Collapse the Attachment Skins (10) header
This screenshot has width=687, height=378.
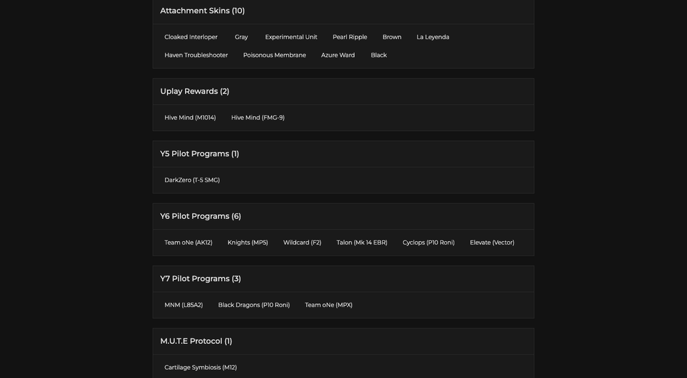[343, 11]
